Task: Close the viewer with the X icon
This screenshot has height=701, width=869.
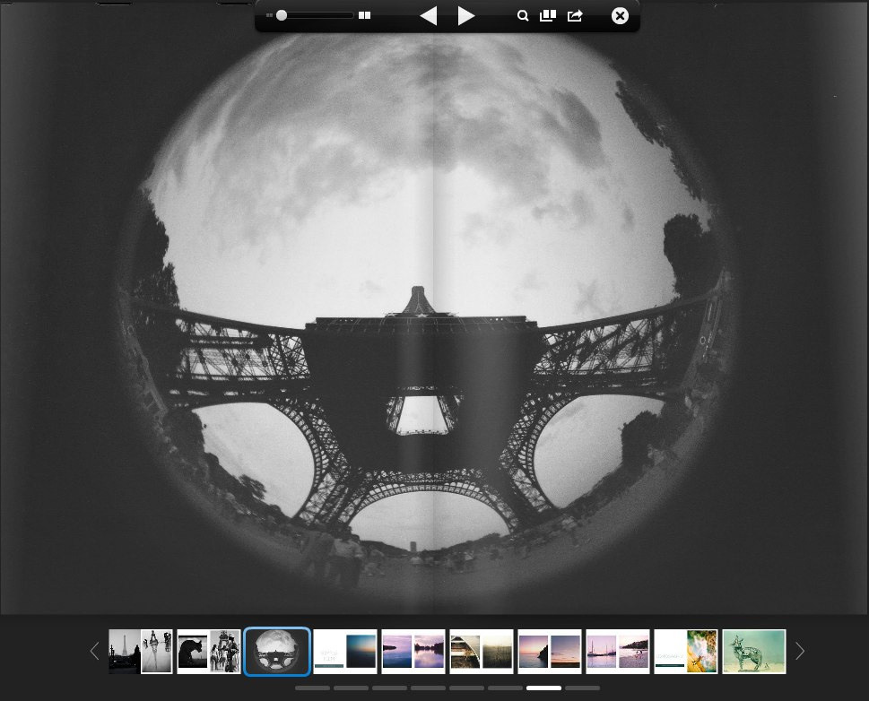Action: (x=620, y=16)
